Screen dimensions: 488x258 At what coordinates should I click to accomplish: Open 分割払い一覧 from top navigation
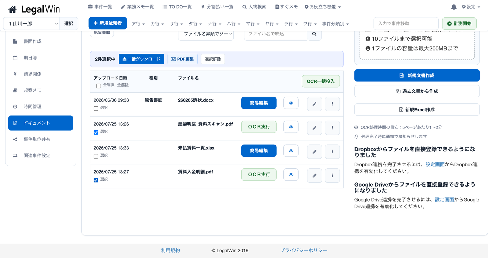tap(217, 7)
